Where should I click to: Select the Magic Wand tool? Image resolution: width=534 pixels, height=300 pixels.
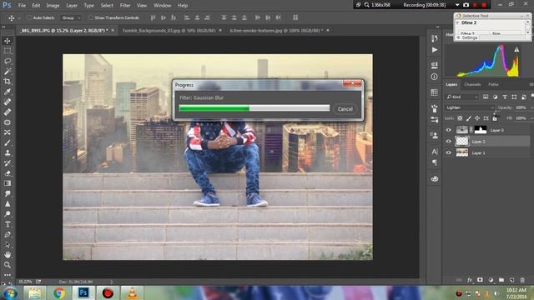coord(8,72)
